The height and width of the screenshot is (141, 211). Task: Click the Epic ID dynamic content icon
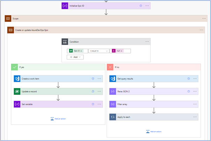pyautogui.click(x=71, y=51)
